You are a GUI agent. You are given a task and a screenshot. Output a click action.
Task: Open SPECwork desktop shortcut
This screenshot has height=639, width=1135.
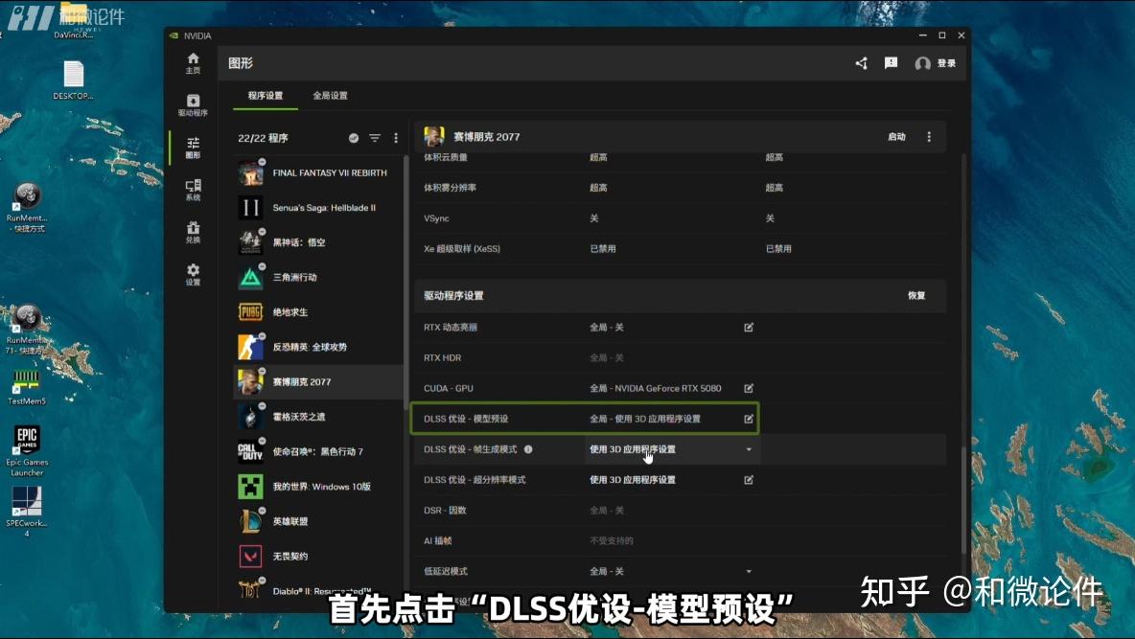tap(27, 511)
